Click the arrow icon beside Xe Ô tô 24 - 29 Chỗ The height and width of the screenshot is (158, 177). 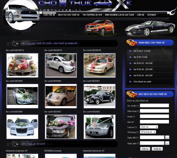[x=131, y=69]
